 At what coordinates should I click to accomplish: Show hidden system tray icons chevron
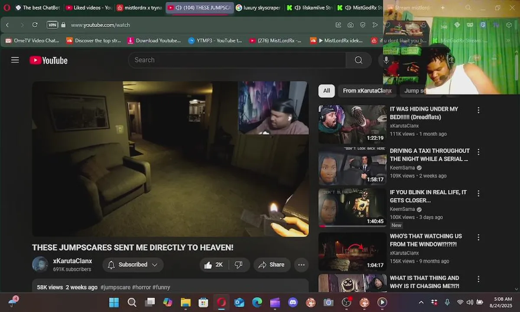pyautogui.click(x=421, y=302)
